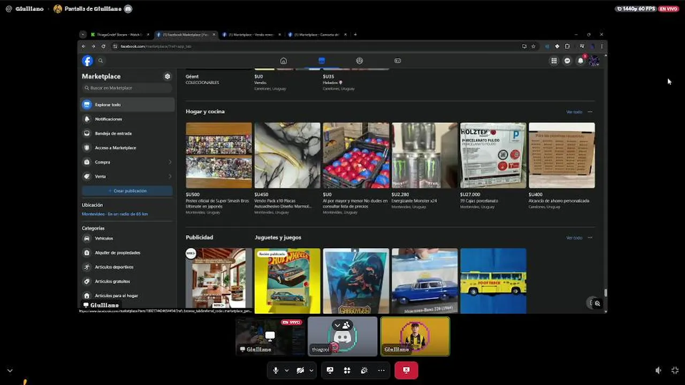Open Artículos deportivos category
The image size is (685, 385).
tap(127, 267)
